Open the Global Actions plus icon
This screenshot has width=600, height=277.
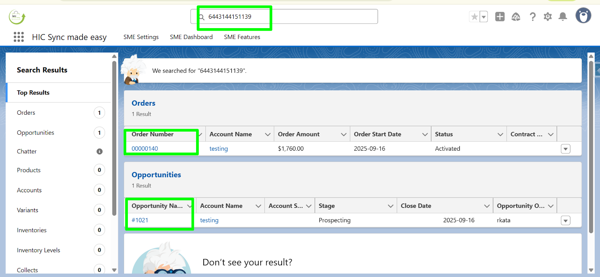[500, 16]
